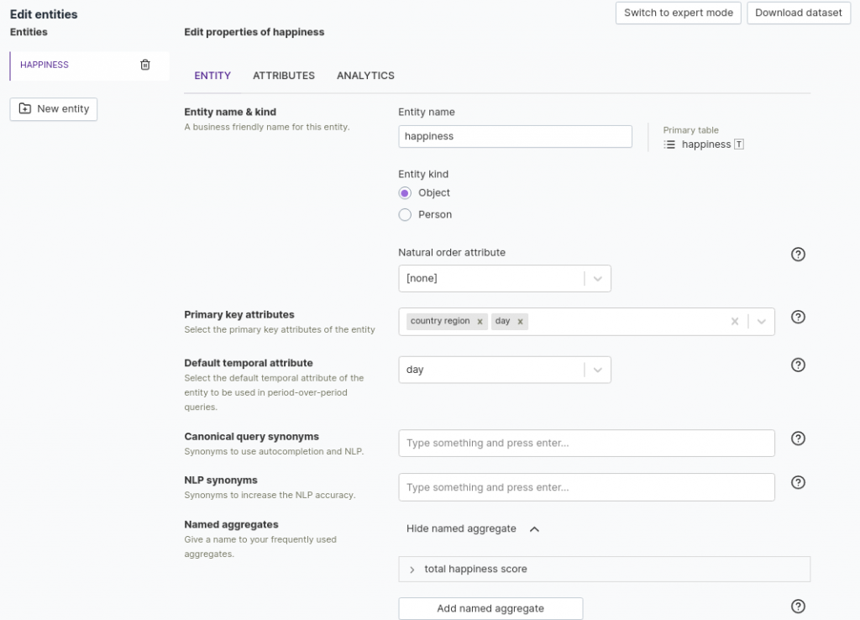The image size is (860, 620).
Task: Delete the happiness entity with trash icon
Action: tap(145, 65)
